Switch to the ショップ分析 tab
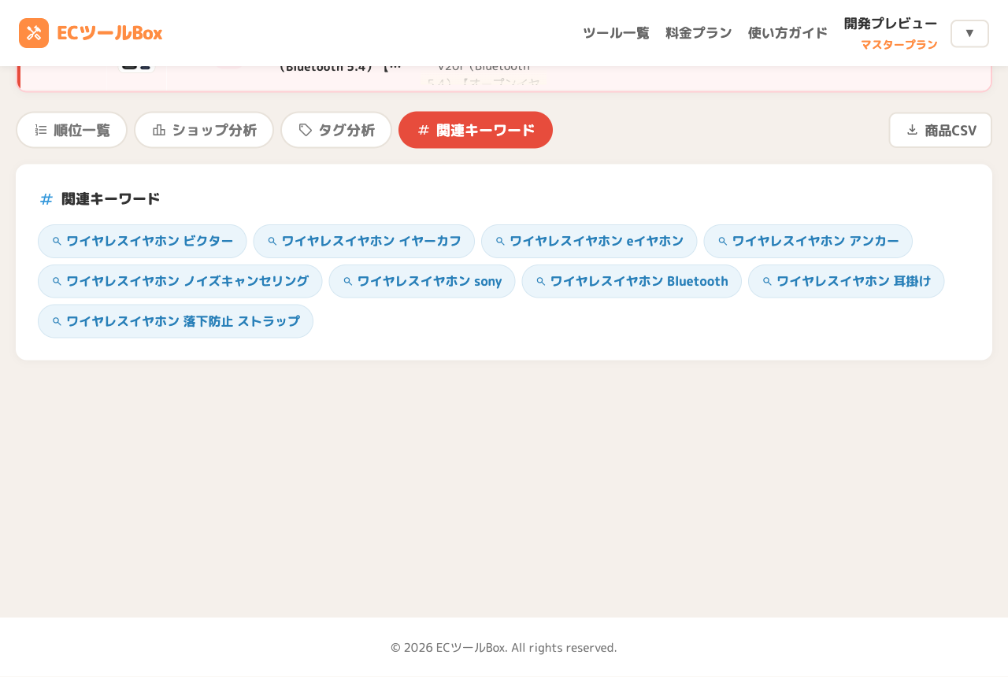The height and width of the screenshot is (677, 1008). pyautogui.click(x=204, y=130)
